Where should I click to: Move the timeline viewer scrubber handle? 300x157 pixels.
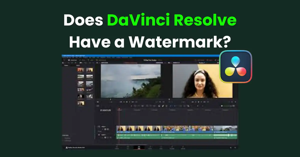coord(169,99)
